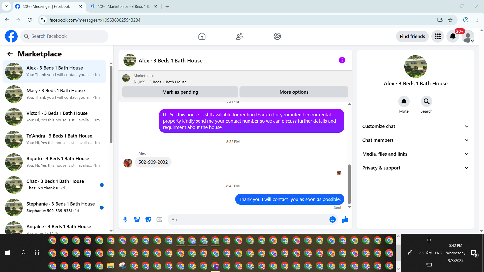Image resolution: width=484 pixels, height=272 pixels.
Task: Open Mary's 3 Beds 1 Bath House chat
Action: pos(54,94)
